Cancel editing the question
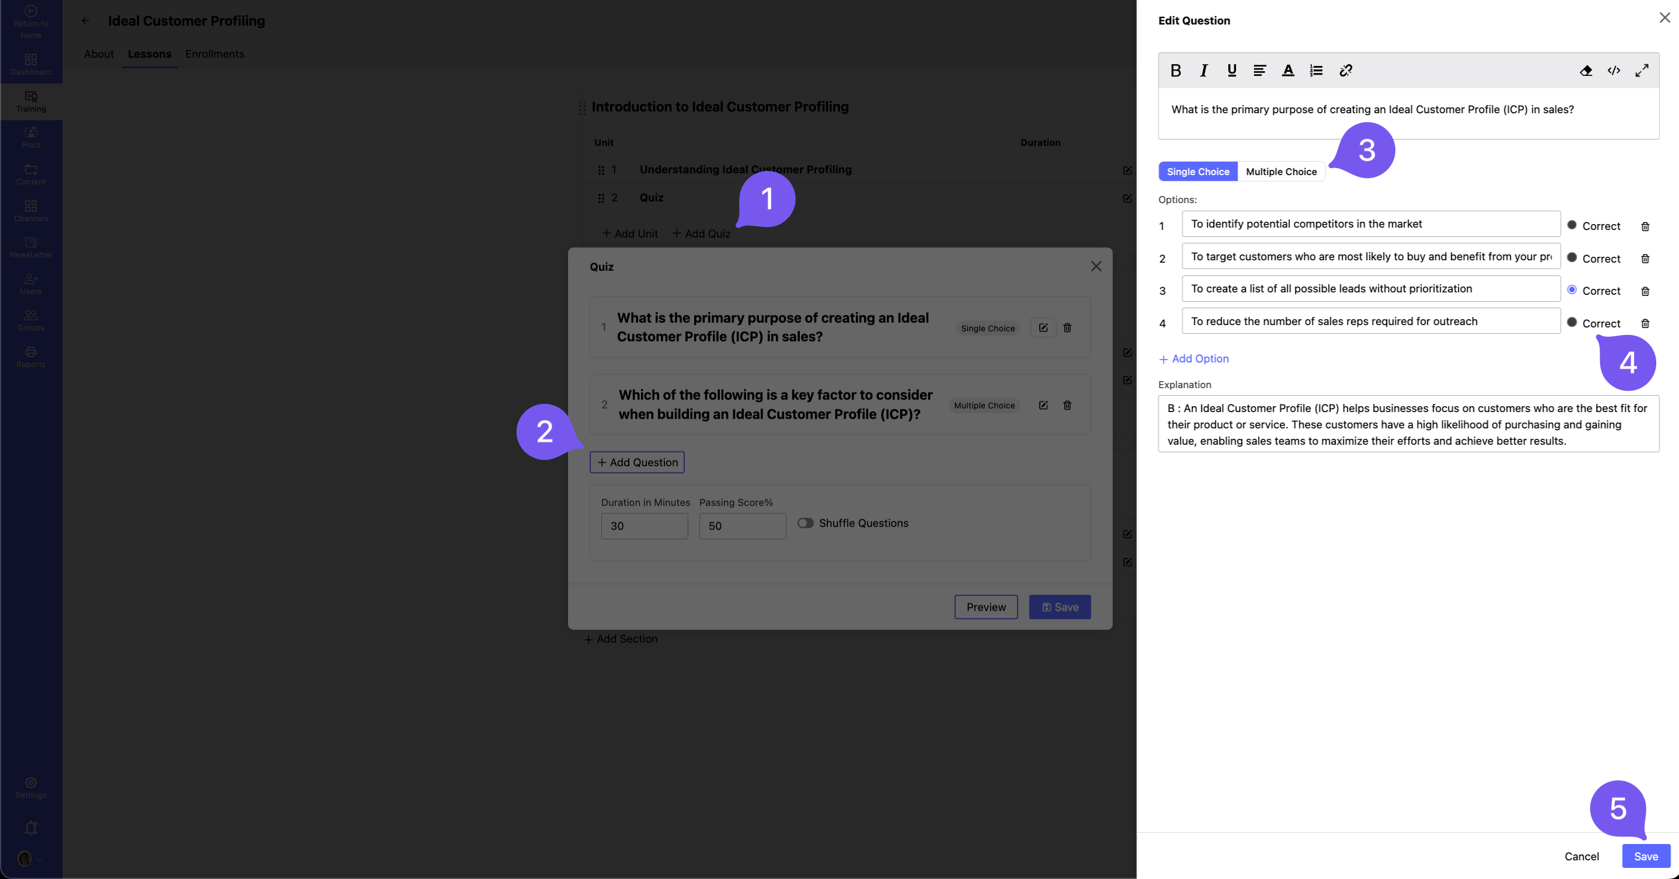The image size is (1679, 879). [1582, 856]
